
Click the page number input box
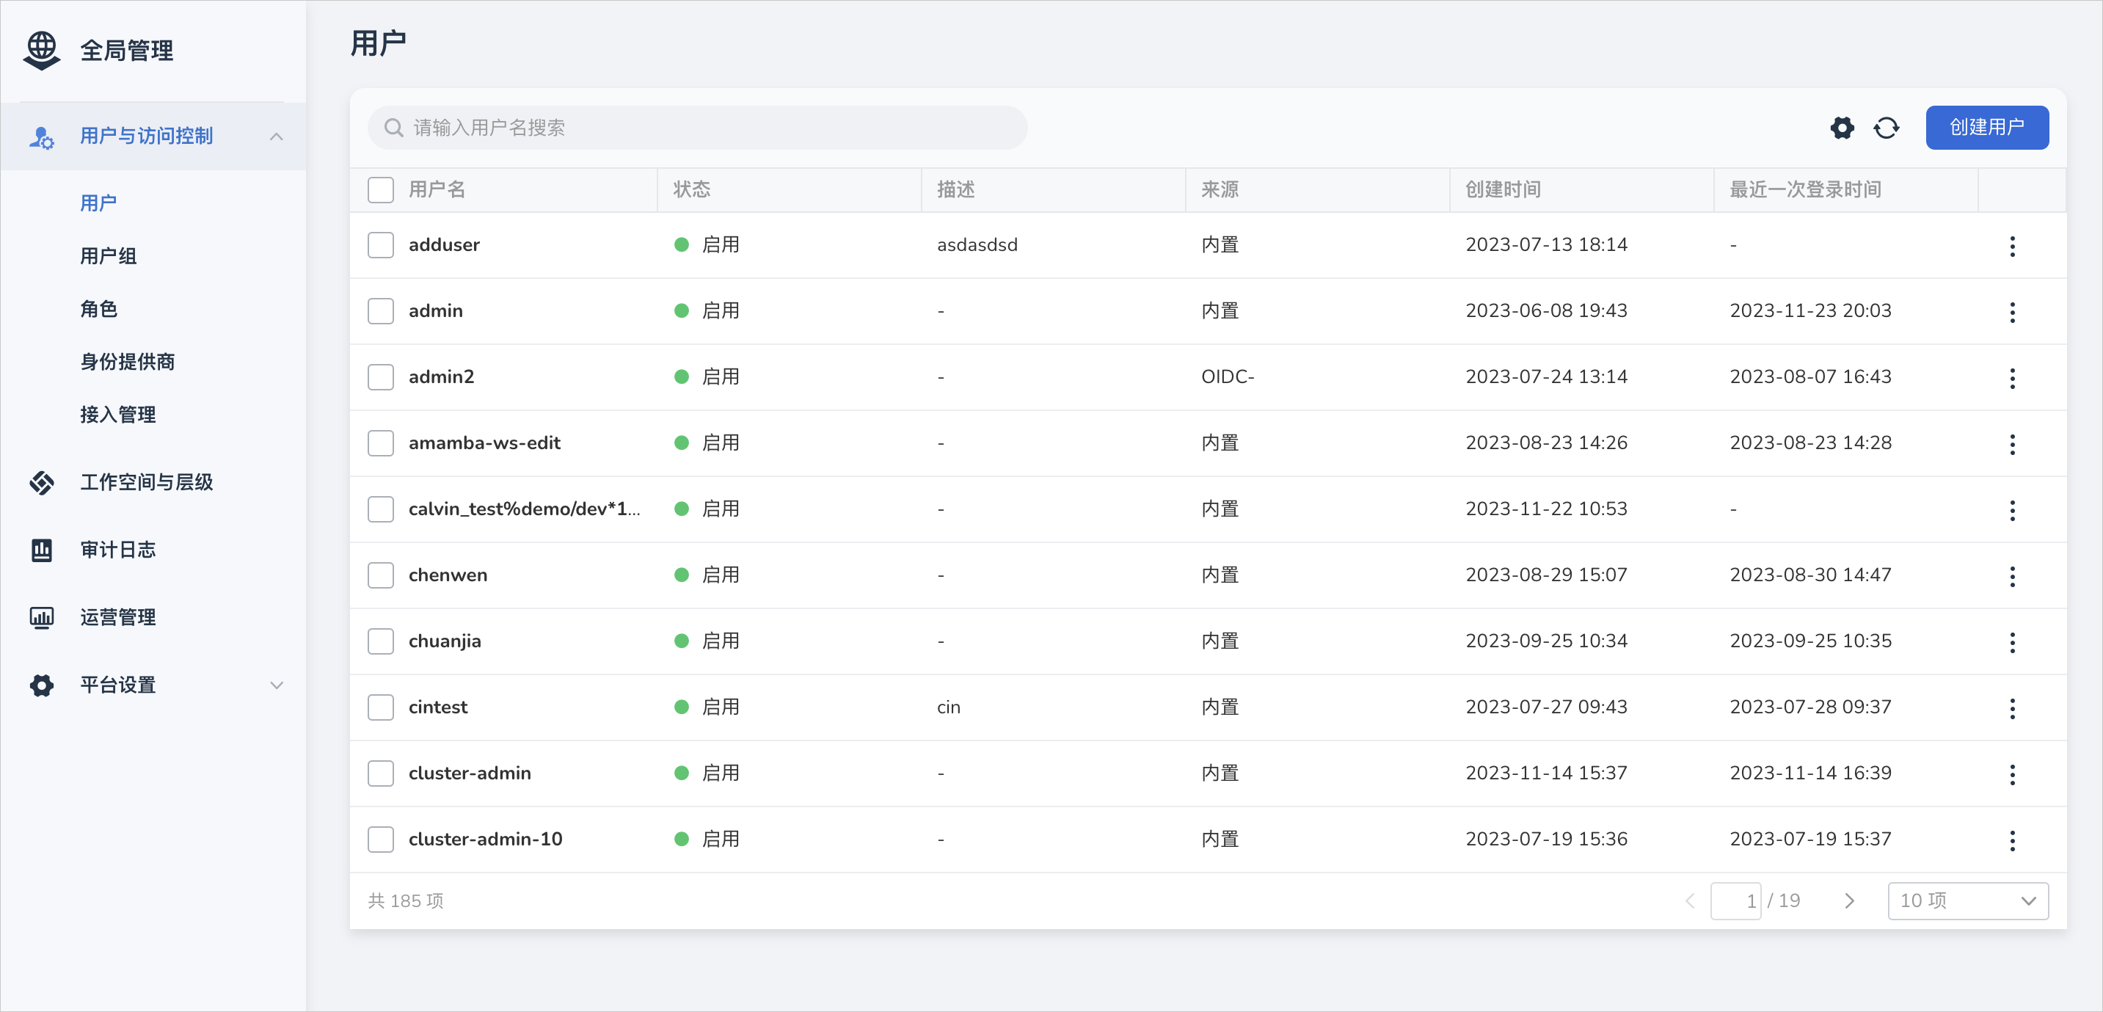point(1735,901)
